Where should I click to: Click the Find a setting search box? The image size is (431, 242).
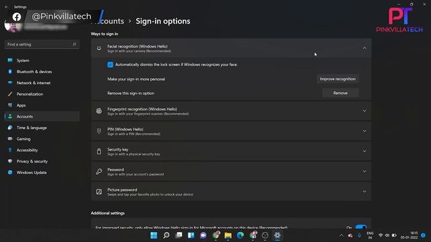pyautogui.click(x=42, y=44)
